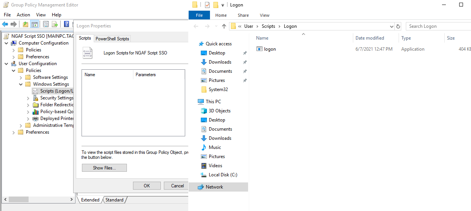
Task: Switch to Extended view tab
Action: click(x=90, y=200)
